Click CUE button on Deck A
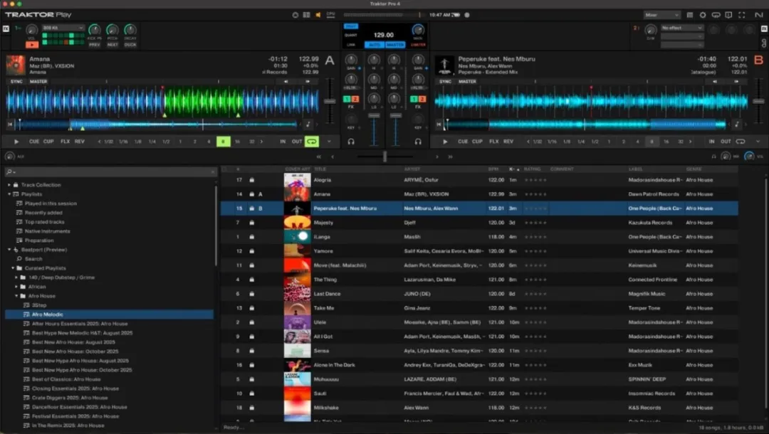Viewport: 769px width, 434px height. [x=34, y=142]
